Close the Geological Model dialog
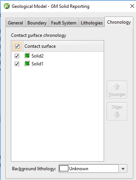The width and height of the screenshot is (136, 180). (x=132, y=6)
